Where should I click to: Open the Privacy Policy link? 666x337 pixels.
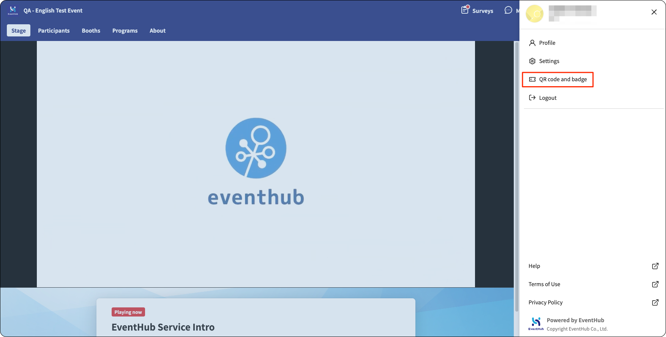pos(546,302)
